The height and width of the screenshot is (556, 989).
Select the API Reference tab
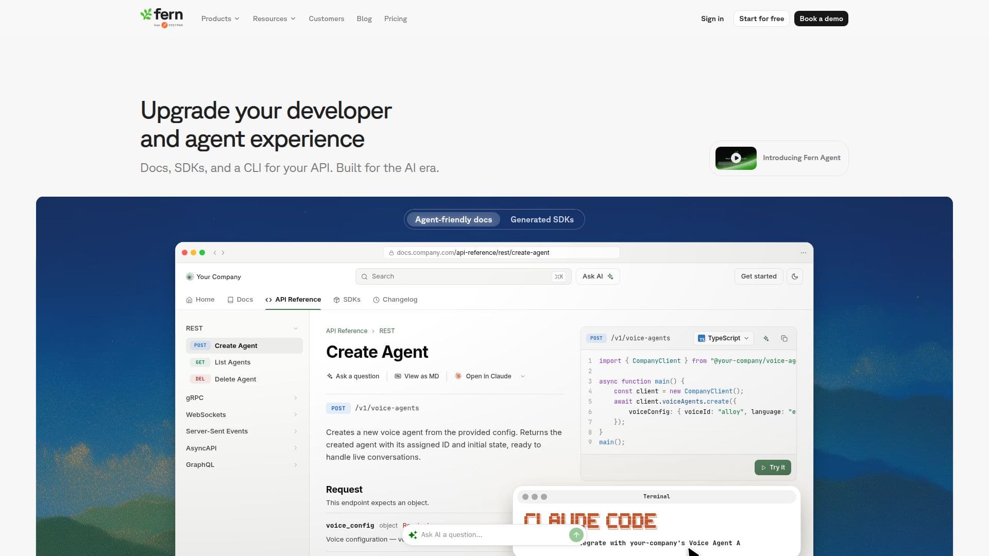(293, 300)
